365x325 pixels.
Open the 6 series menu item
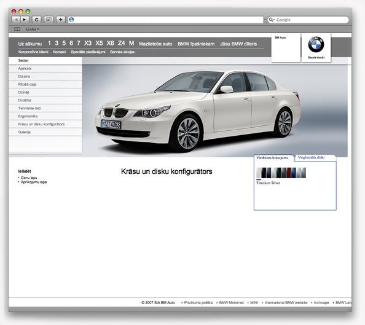[x=71, y=43]
